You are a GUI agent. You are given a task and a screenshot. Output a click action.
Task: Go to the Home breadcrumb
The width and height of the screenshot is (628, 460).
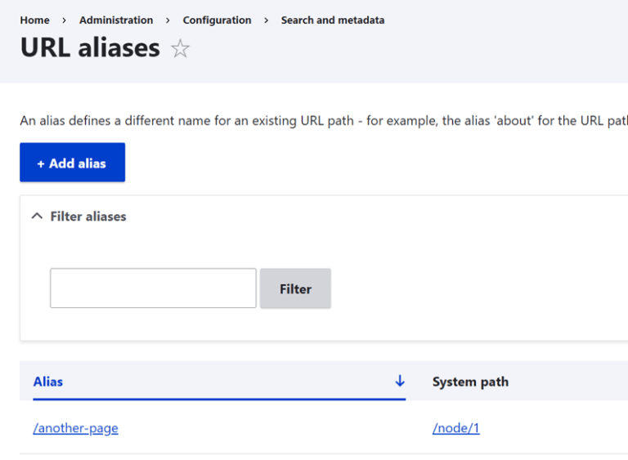[34, 20]
